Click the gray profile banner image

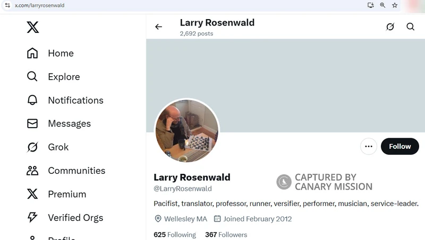tap(285, 85)
